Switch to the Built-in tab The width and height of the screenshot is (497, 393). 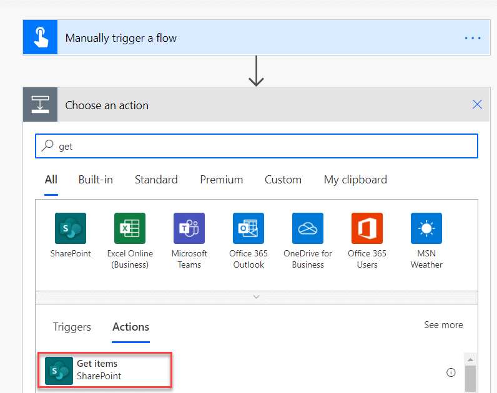96,180
